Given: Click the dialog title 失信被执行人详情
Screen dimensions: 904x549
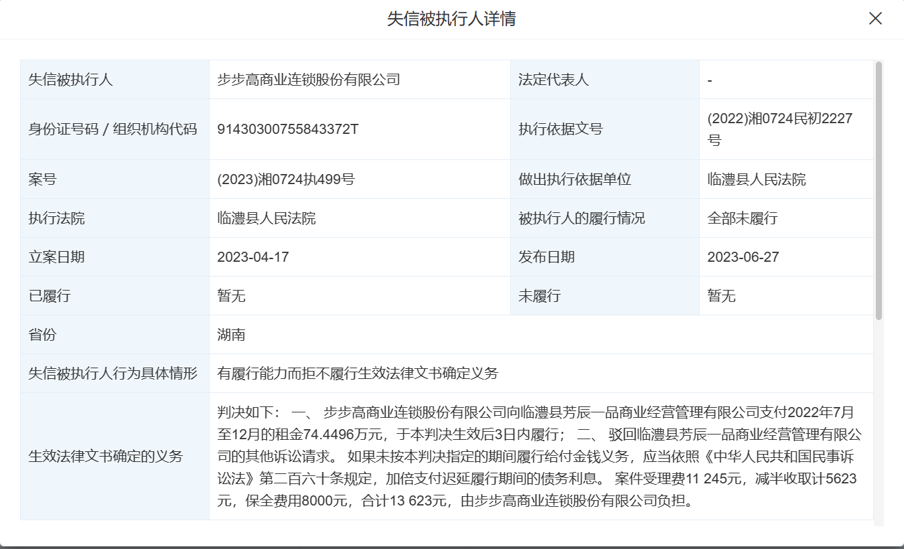Looking at the screenshot, I should [451, 19].
